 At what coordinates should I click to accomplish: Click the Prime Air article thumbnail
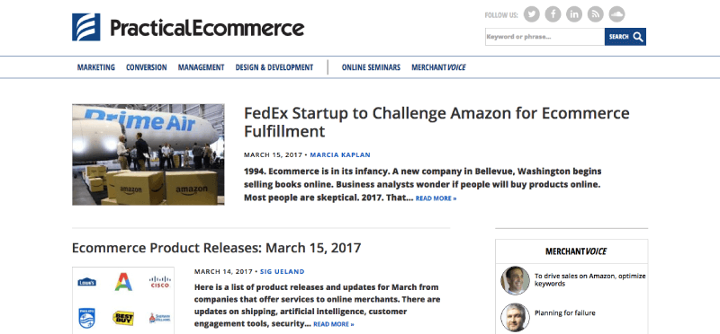(x=148, y=154)
